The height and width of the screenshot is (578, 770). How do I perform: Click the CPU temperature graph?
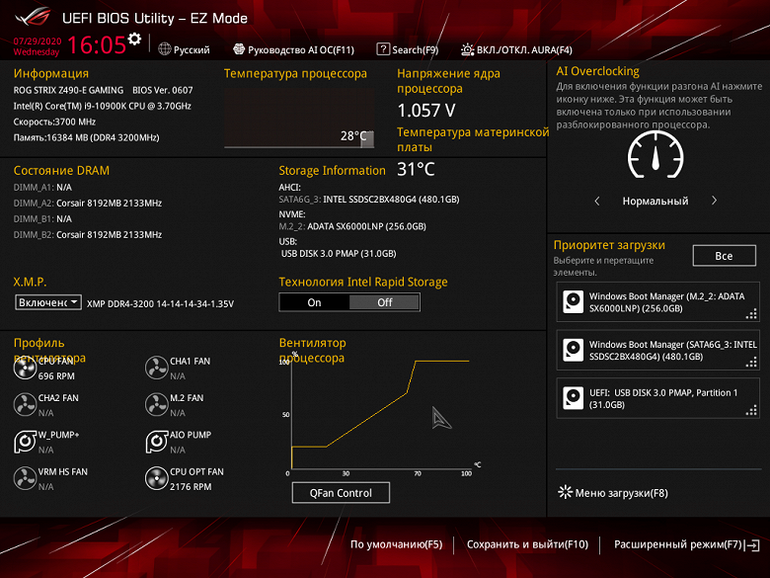pos(299,118)
